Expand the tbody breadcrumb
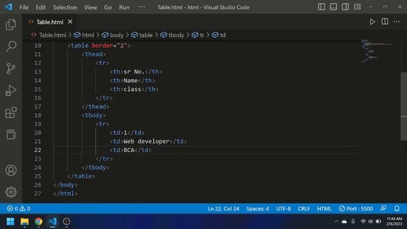Screen dimensions: 407x229 tap(172, 35)
